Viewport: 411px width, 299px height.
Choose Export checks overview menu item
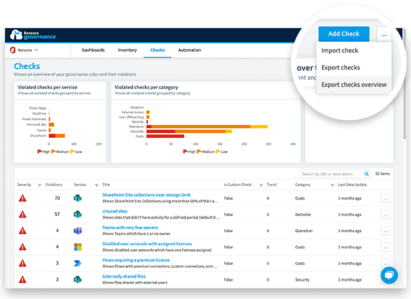pyautogui.click(x=354, y=85)
